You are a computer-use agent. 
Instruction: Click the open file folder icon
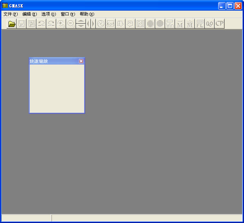[x=12, y=24]
